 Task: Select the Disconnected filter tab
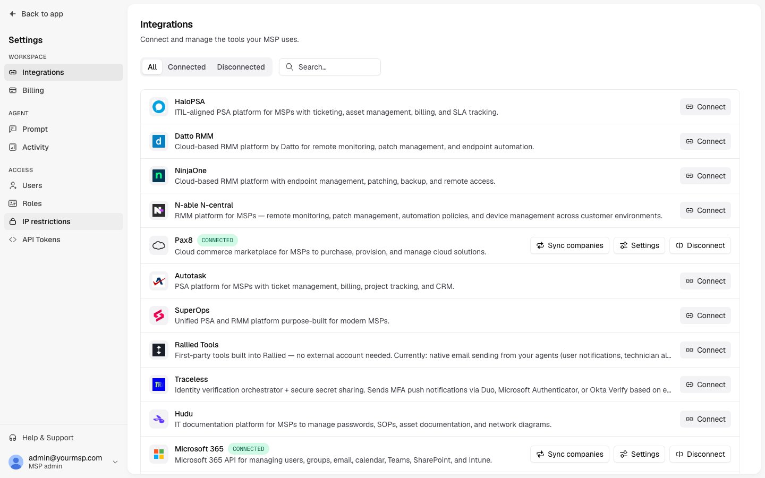click(x=241, y=67)
